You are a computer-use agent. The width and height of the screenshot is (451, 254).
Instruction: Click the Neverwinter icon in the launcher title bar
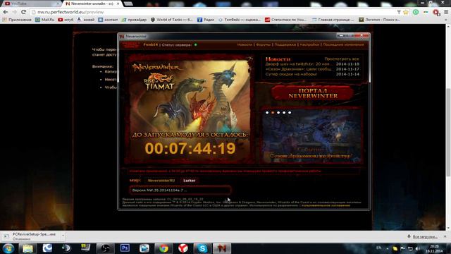pos(122,36)
